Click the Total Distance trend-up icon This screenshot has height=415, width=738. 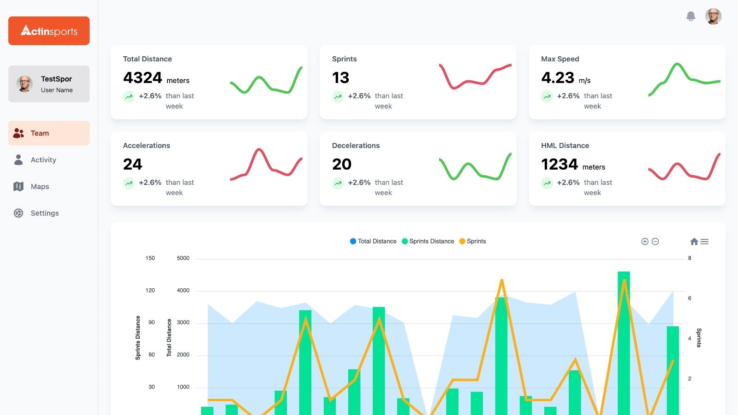129,96
